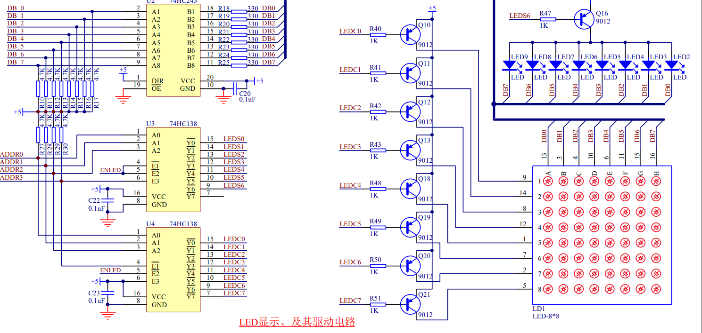Click the 'ENLED' label at U3 pin 5
Viewport: 702px width, 333px height.
click(110, 170)
